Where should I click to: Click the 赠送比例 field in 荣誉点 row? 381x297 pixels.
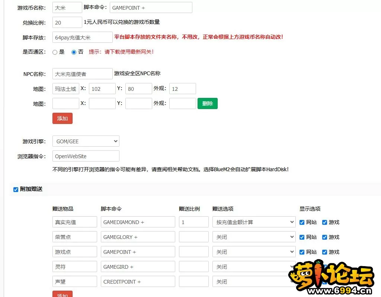tap(194, 237)
